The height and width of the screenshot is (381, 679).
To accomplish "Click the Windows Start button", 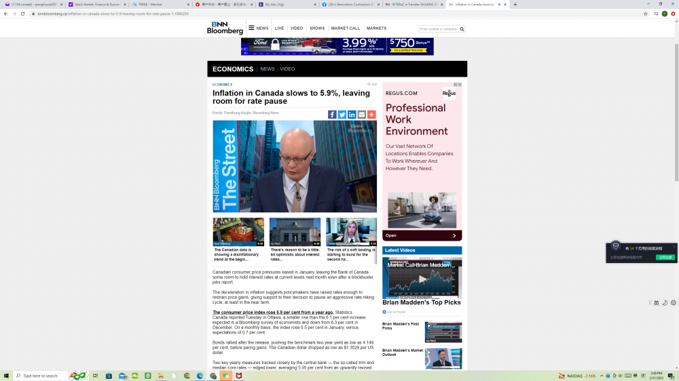I will [x=6, y=376].
